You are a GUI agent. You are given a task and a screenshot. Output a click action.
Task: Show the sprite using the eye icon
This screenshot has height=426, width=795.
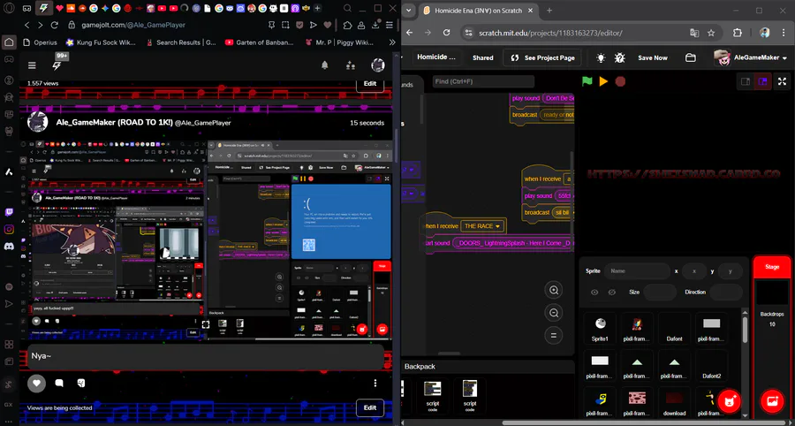pos(594,293)
